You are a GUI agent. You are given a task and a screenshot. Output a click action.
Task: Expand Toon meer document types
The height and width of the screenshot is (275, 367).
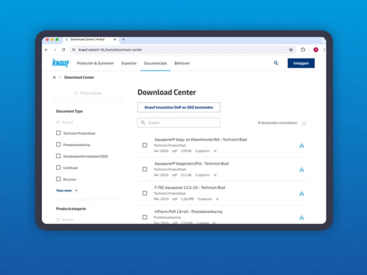click(67, 191)
